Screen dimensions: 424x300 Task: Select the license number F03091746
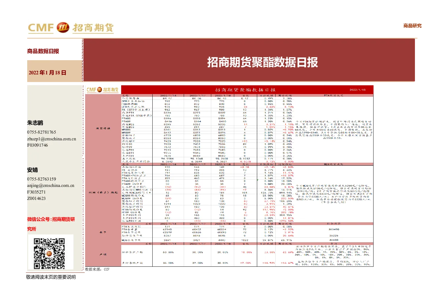[37, 145]
